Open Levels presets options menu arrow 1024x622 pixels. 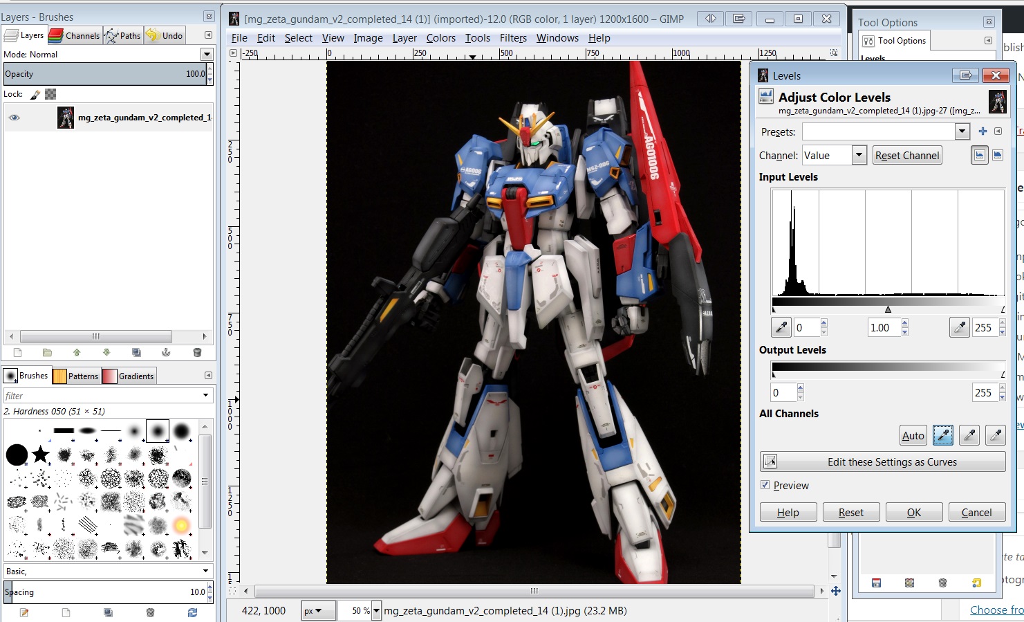click(998, 131)
